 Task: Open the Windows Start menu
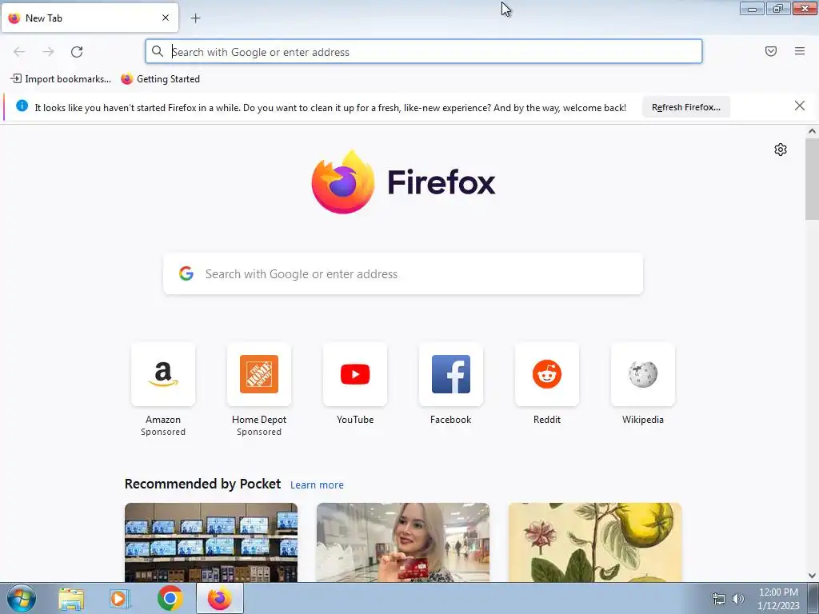coord(22,599)
